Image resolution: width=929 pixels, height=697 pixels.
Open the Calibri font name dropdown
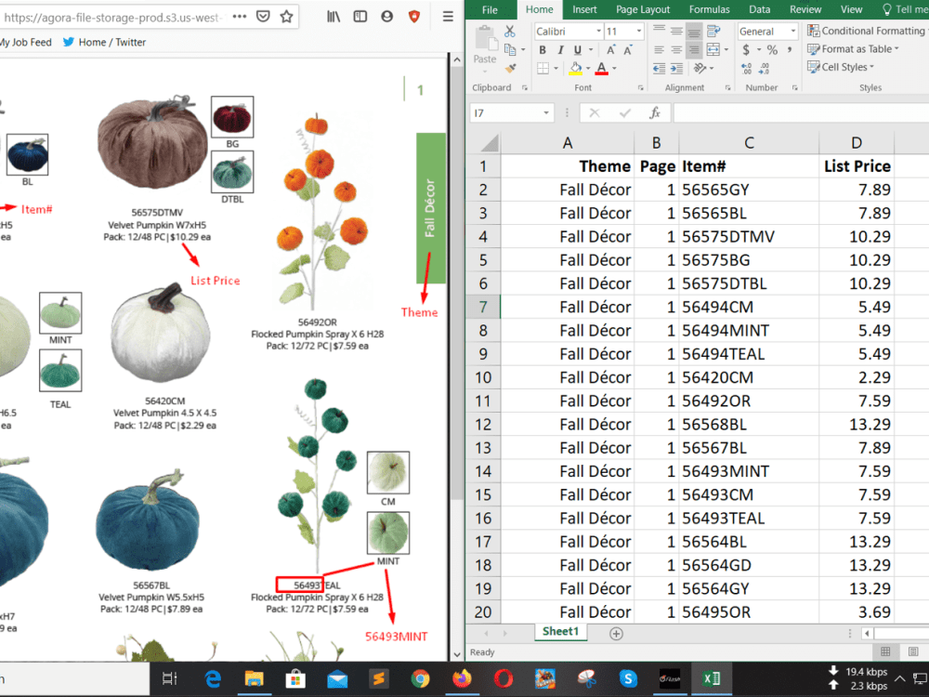click(598, 31)
